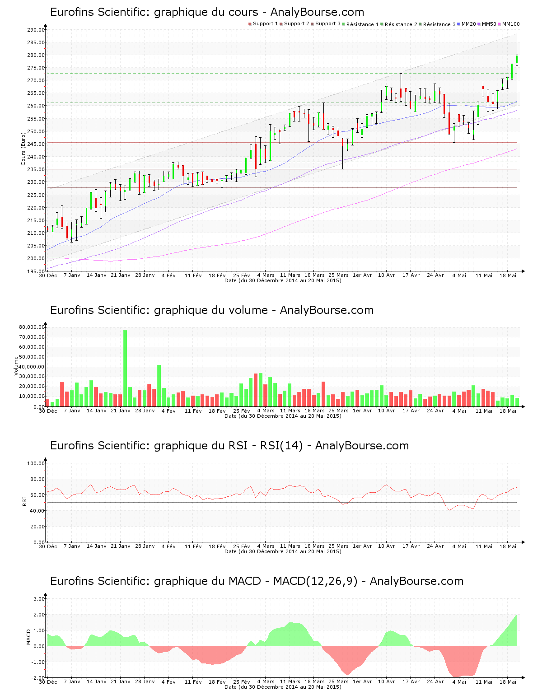Viewport: 542px width, 700px height.
Task: Select the Résistance 3 legend entry
Action: pyautogui.click(x=437, y=24)
